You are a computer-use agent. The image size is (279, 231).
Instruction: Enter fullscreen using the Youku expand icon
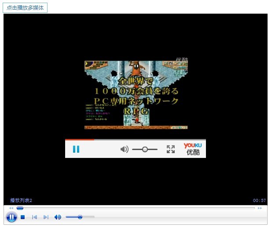pyautogui.click(x=171, y=149)
